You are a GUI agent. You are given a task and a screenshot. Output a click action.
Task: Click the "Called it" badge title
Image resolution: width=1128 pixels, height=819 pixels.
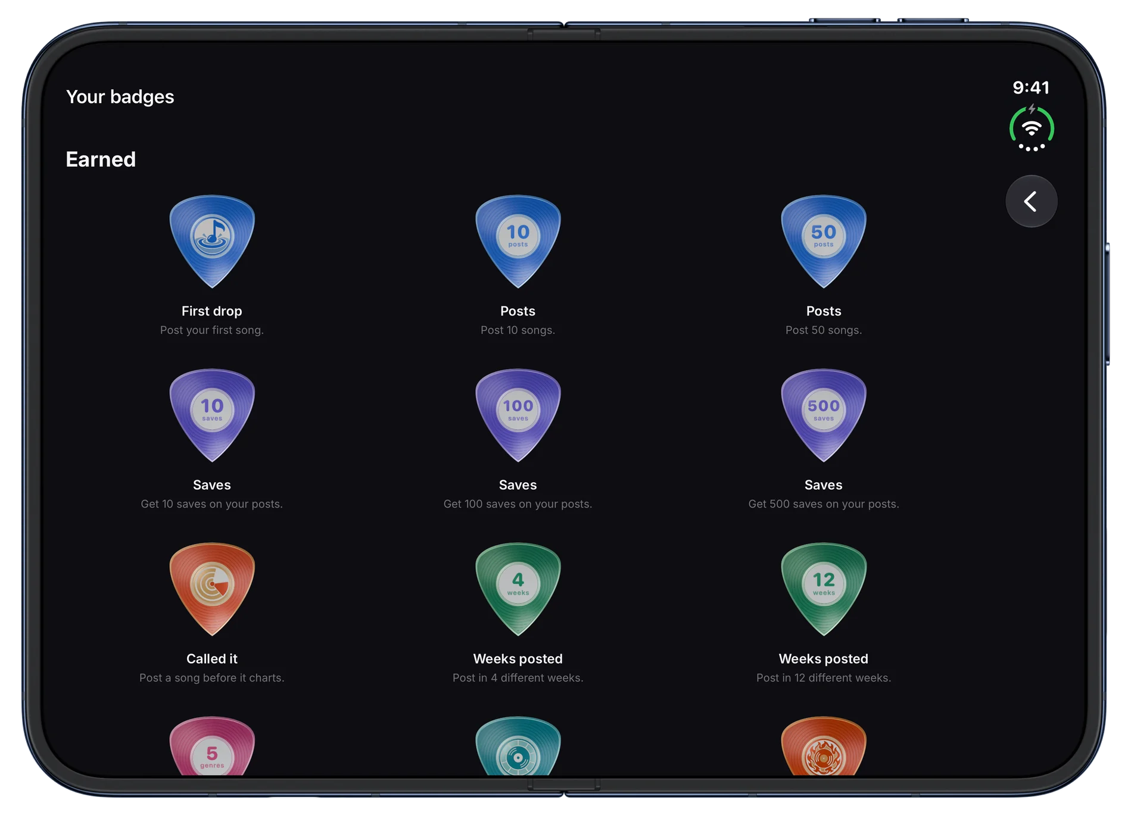[212, 659]
